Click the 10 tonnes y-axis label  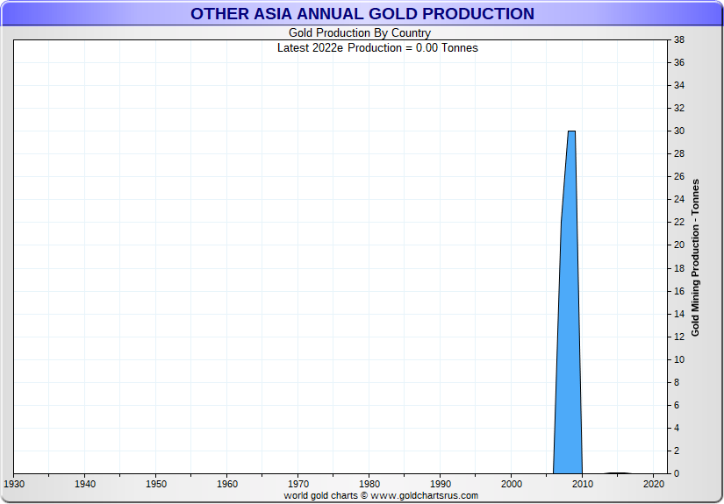pos(679,359)
